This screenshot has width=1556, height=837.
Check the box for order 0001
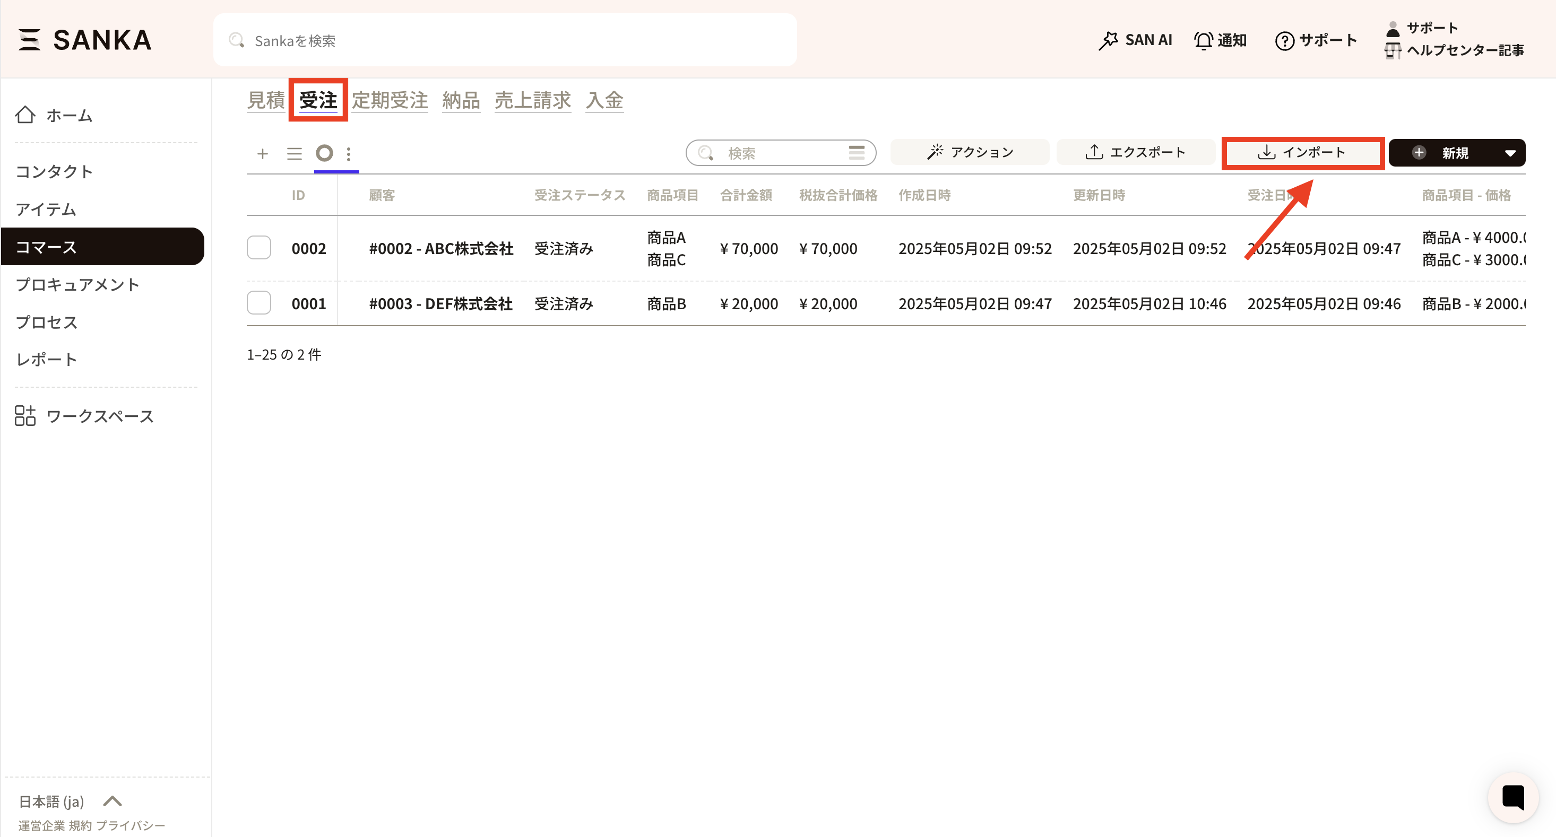259,302
